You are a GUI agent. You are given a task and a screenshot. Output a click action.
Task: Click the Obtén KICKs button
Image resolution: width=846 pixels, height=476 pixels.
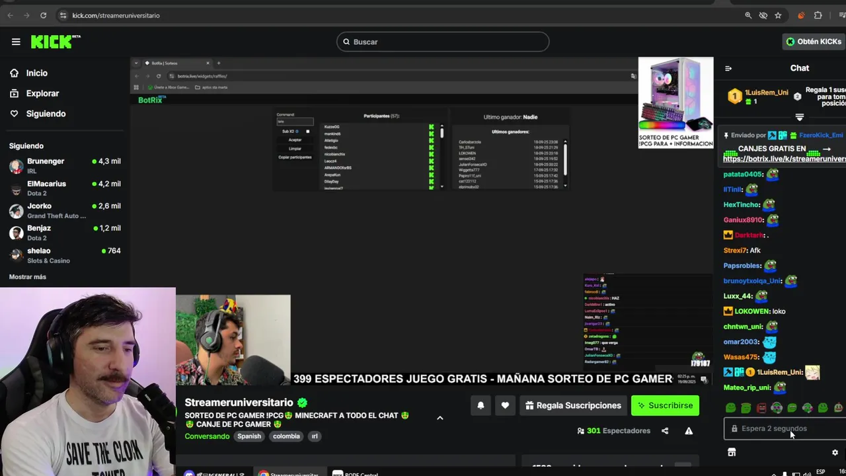coord(814,42)
